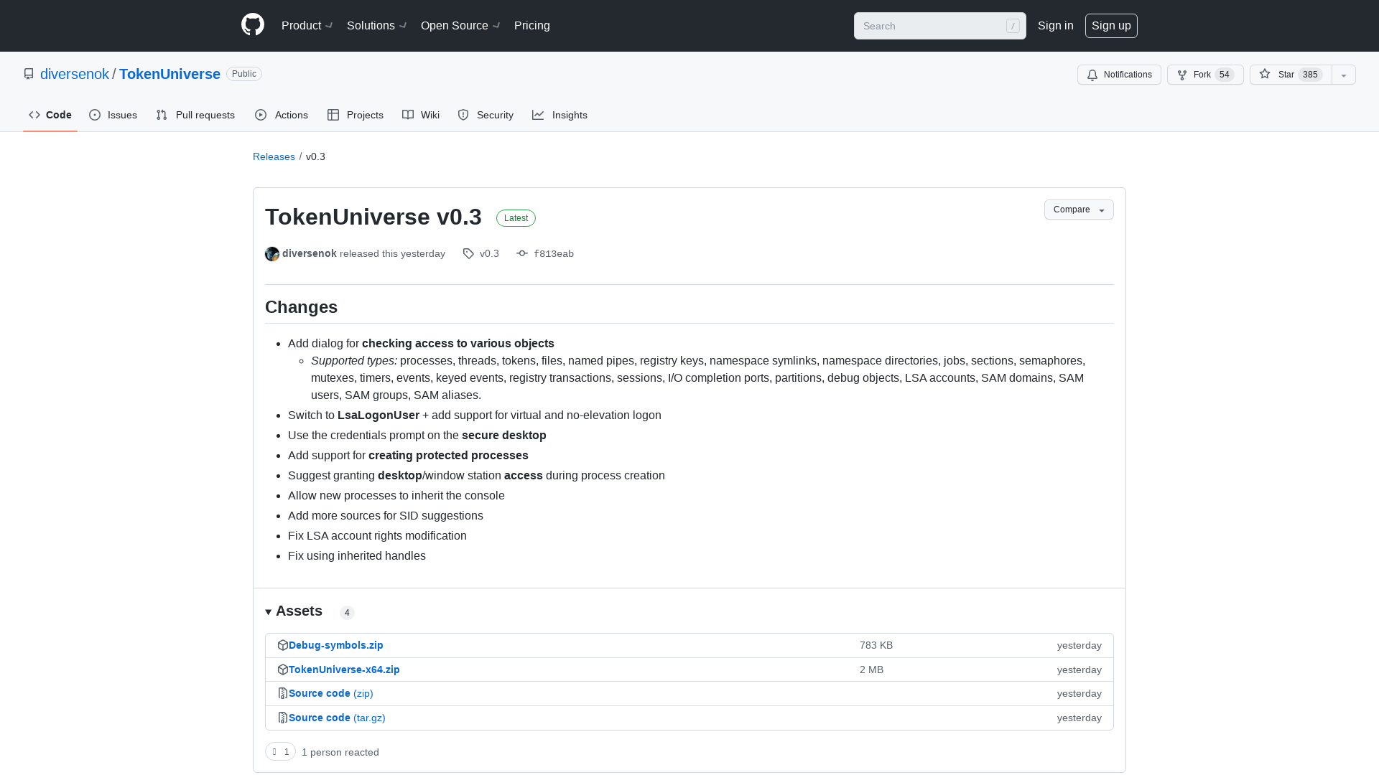Click the fork count 54
The width and height of the screenshot is (1379, 775).
tap(1225, 75)
